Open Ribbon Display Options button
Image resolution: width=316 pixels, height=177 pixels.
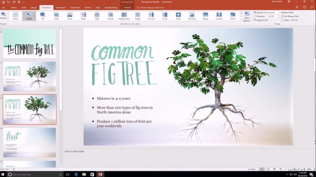point(289,1)
